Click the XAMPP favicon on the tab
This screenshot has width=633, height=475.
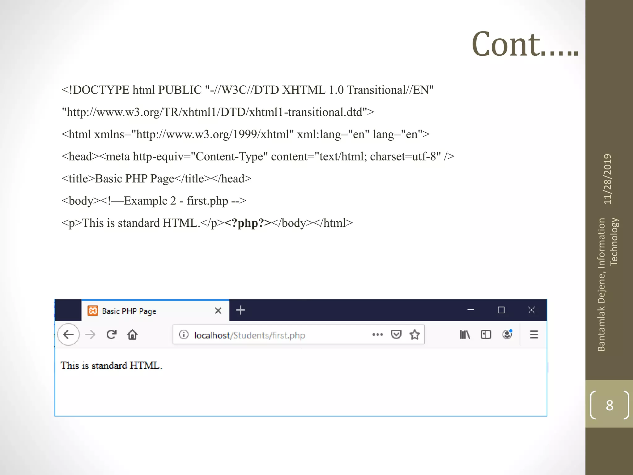coord(93,310)
